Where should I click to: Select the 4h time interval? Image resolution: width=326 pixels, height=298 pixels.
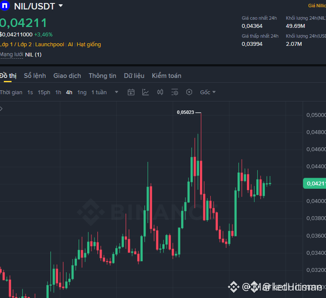(69, 92)
